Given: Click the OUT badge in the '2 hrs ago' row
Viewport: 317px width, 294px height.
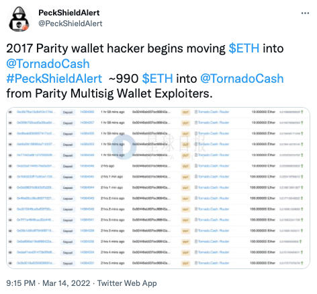Looking at the screenshot, I should pyautogui.click(x=185, y=166).
